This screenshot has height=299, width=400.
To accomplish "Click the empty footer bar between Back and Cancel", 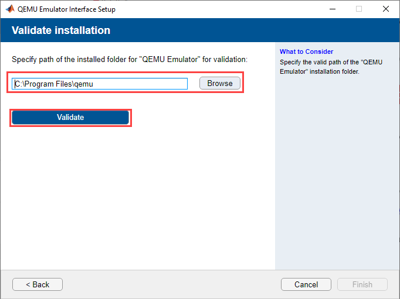I will click(x=170, y=284).
